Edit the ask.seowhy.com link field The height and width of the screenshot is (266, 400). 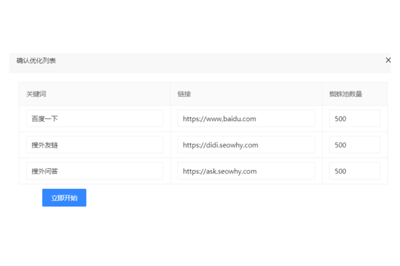246,171
